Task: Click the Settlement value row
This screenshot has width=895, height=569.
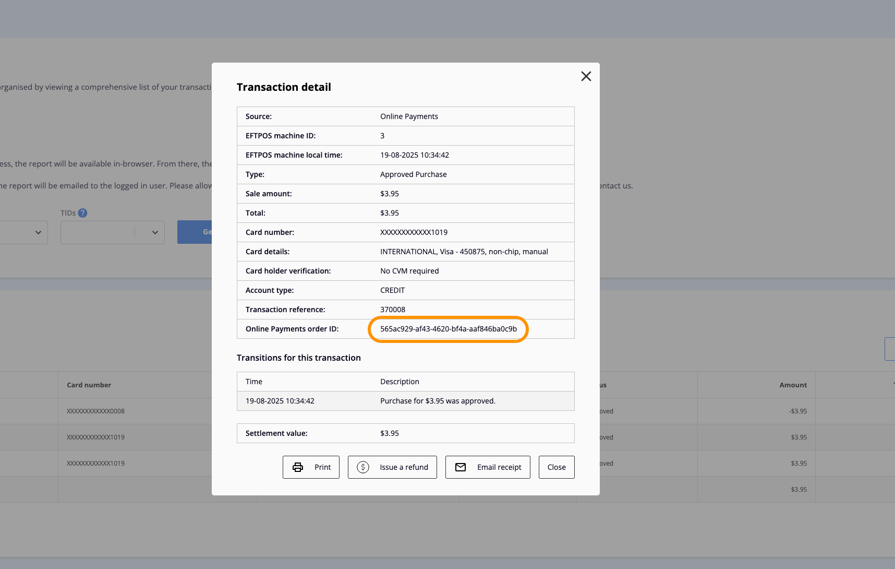Action: point(405,433)
